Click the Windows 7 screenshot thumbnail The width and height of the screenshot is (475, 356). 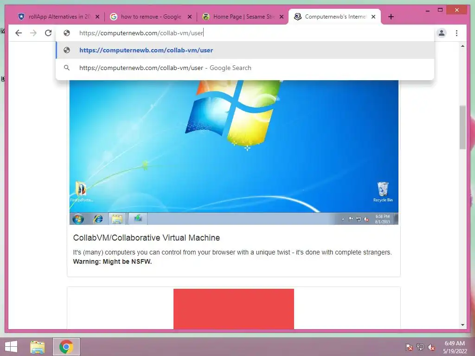[x=234, y=152]
